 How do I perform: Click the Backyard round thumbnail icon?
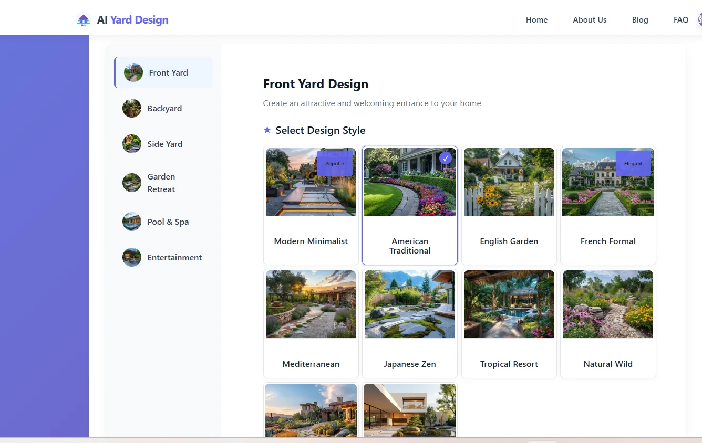[132, 108]
